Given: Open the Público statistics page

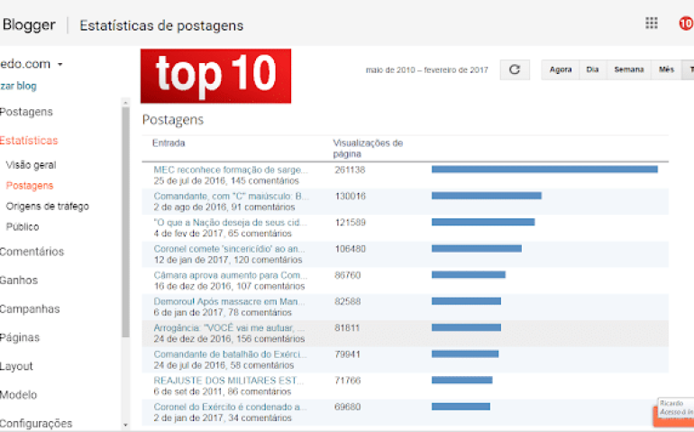Looking at the screenshot, I should [23, 227].
